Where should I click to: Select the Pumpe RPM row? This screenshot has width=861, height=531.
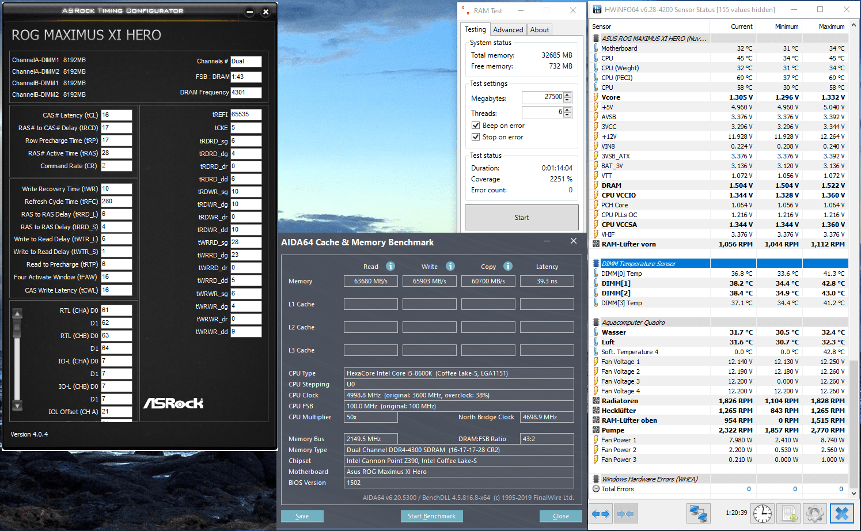coord(719,430)
